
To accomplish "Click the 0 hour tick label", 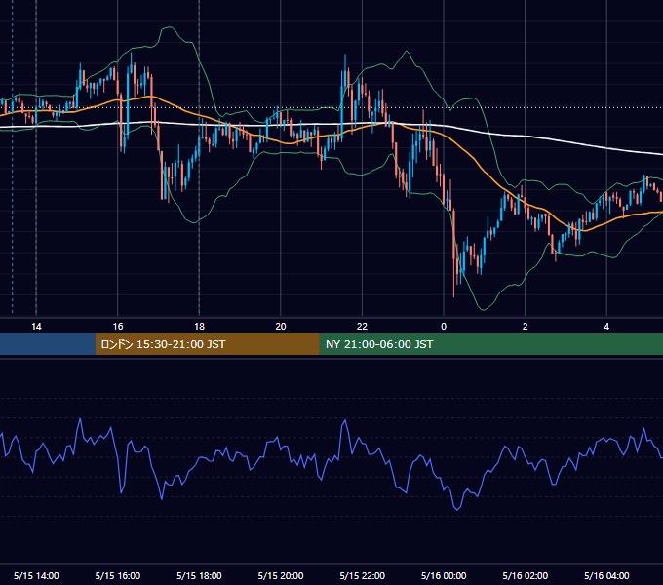I will [444, 327].
